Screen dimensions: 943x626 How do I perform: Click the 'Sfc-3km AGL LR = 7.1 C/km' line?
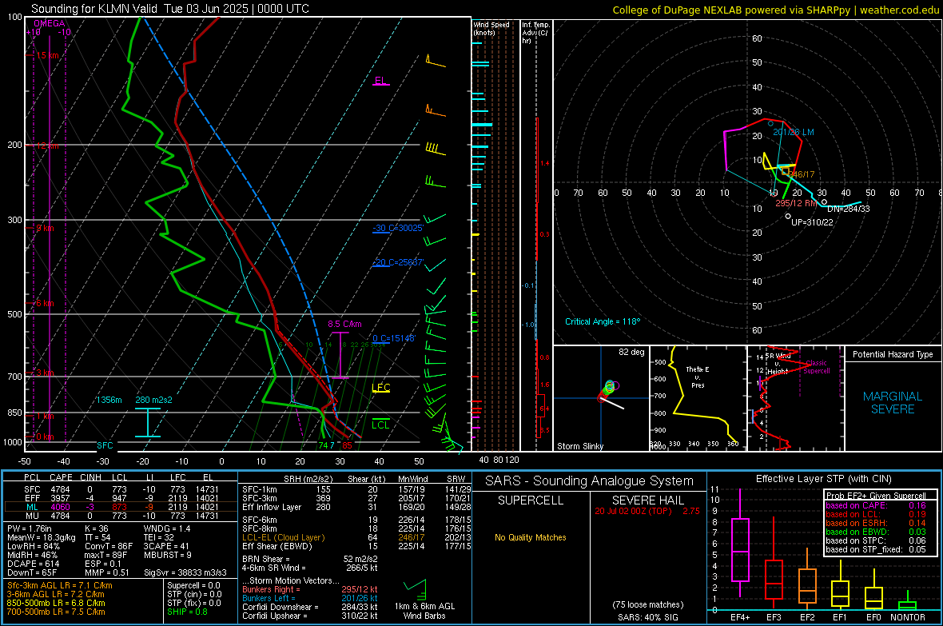[x=60, y=585]
